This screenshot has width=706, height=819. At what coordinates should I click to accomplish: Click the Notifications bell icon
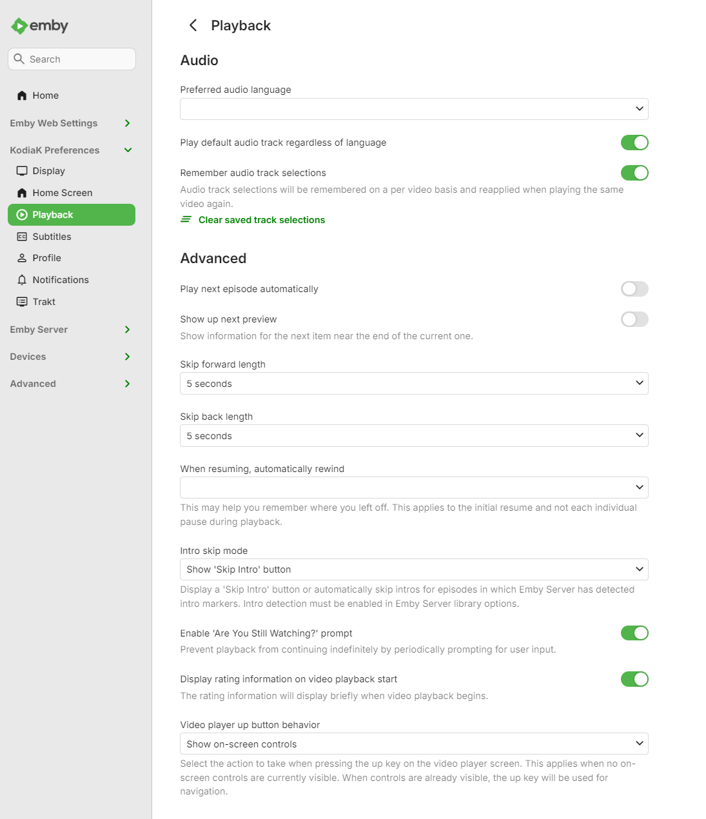tap(22, 280)
